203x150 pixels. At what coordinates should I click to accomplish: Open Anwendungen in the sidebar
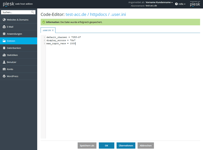(x=18, y=34)
